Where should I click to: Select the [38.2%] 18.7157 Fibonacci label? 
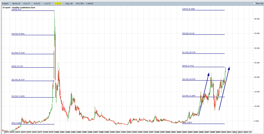(18, 80)
